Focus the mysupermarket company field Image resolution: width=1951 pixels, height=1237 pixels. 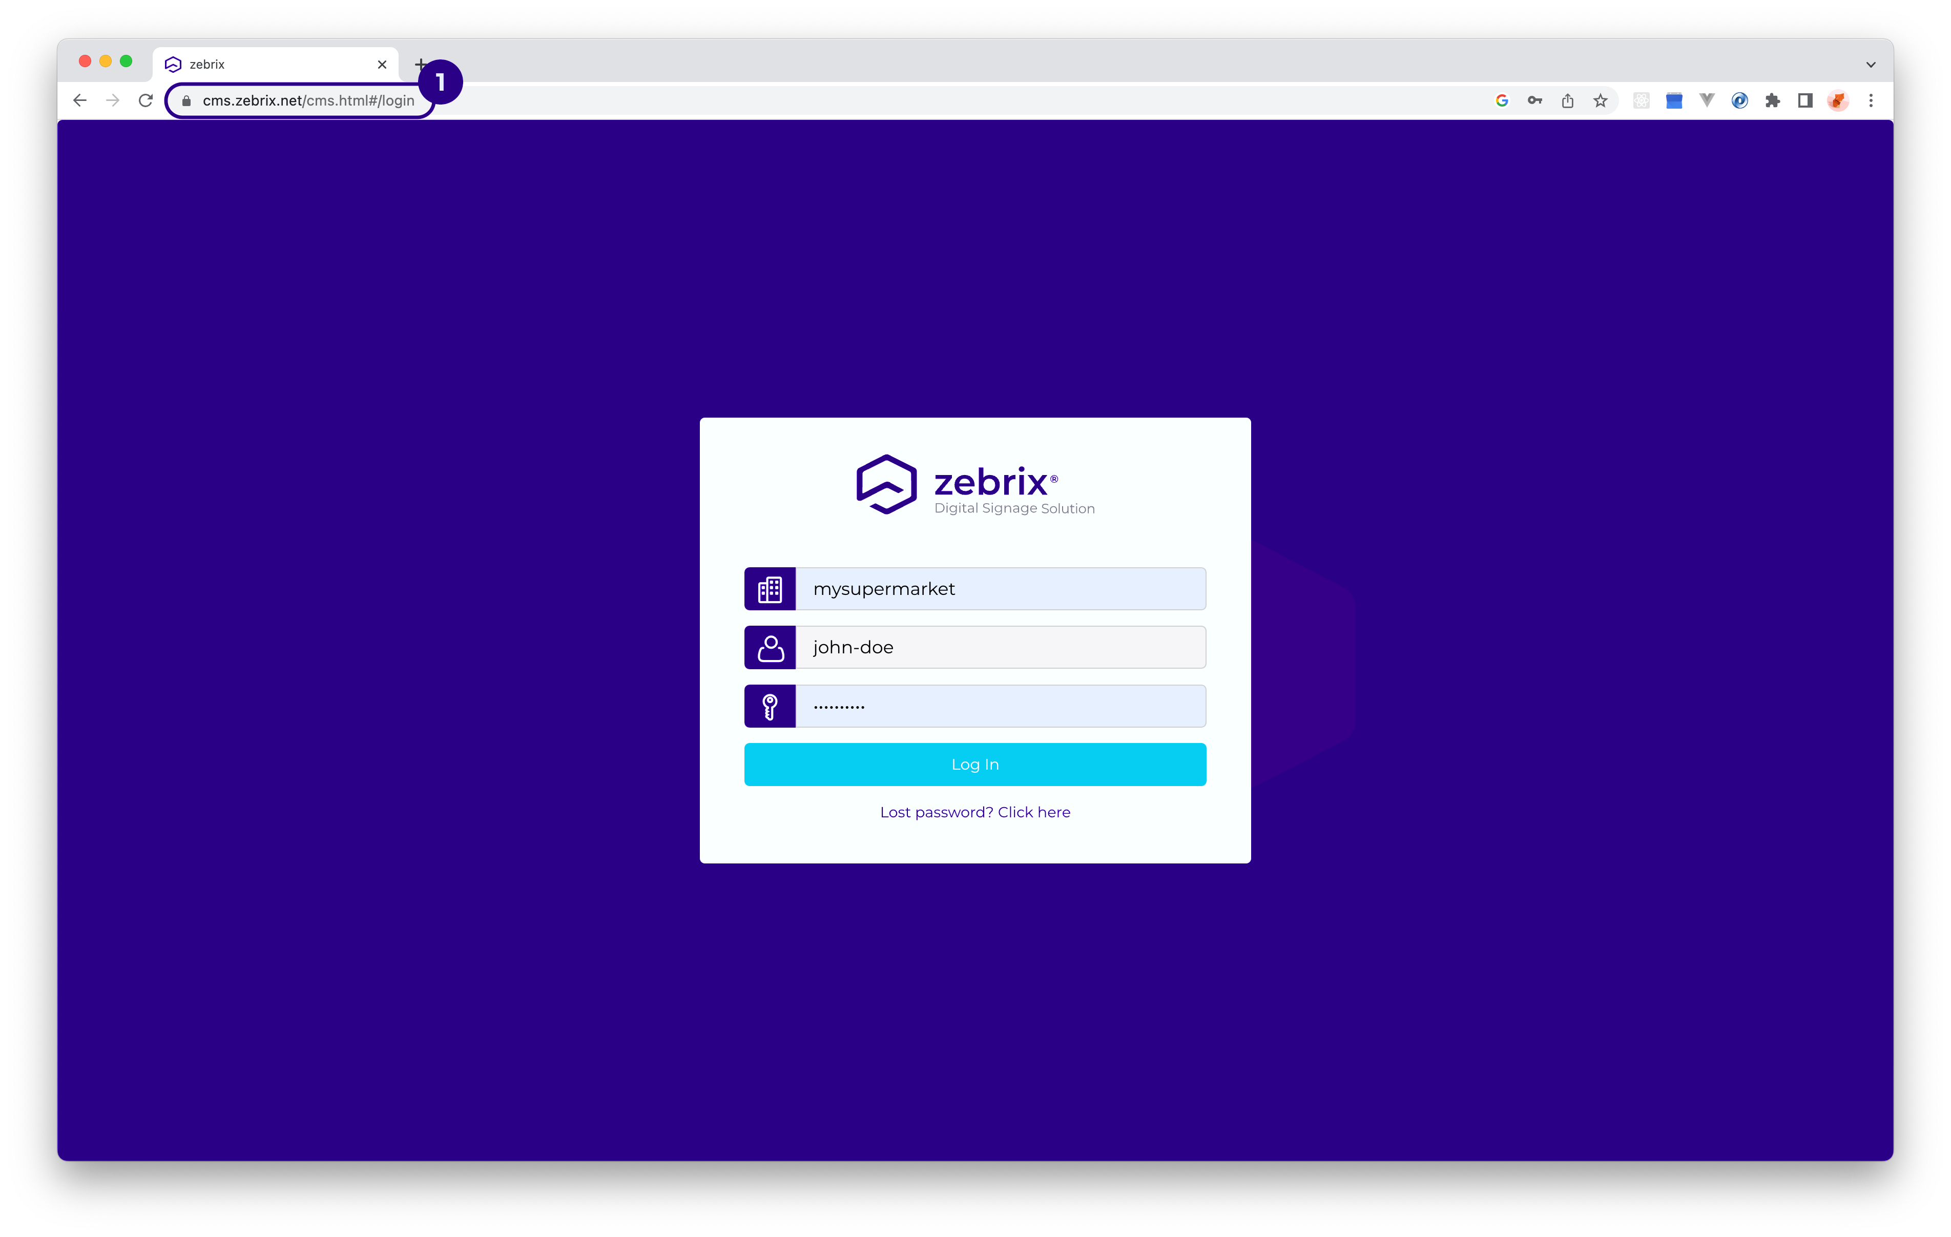pyautogui.click(x=1000, y=589)
